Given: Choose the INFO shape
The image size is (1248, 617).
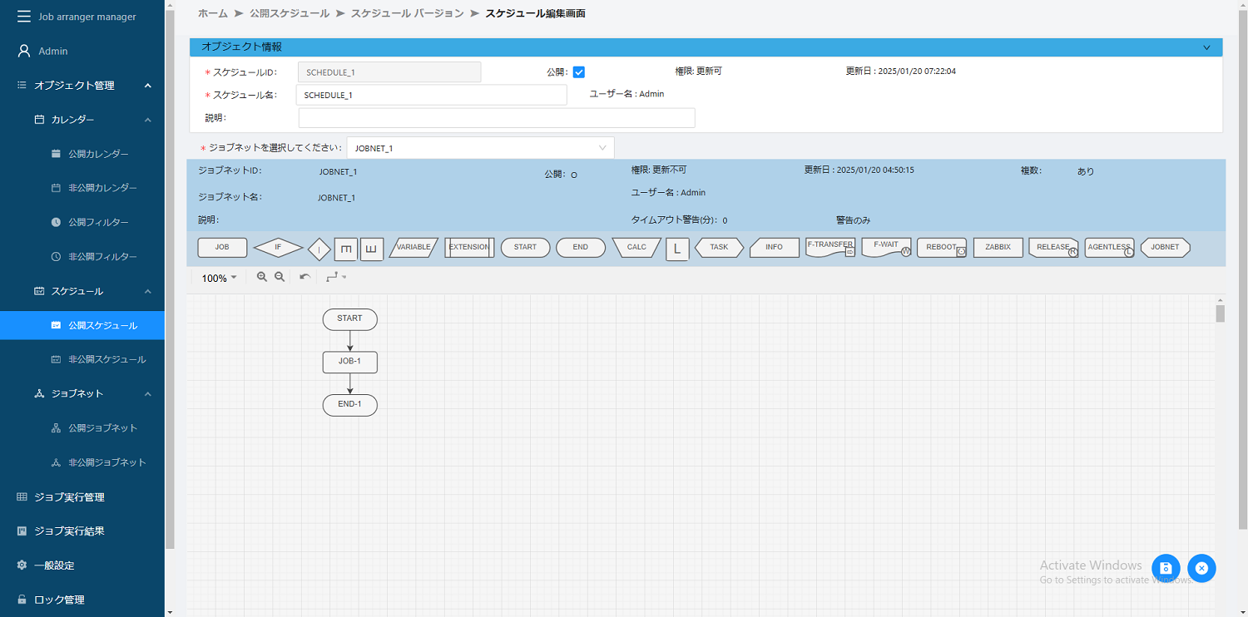Looking at the screenshot, I should pyautogui.click(x=775, y=247).
